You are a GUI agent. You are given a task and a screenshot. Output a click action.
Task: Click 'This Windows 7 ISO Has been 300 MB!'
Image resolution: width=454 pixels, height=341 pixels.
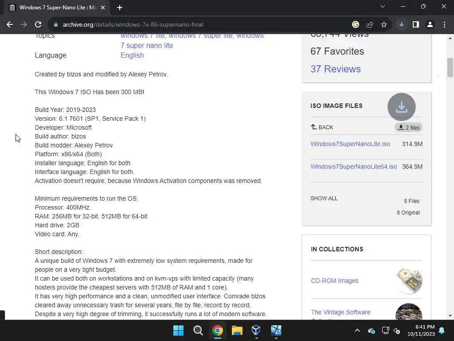(90, 92)
